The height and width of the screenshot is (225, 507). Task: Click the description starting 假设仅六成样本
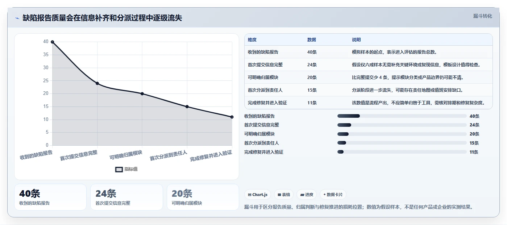click(x=416, y=65)
